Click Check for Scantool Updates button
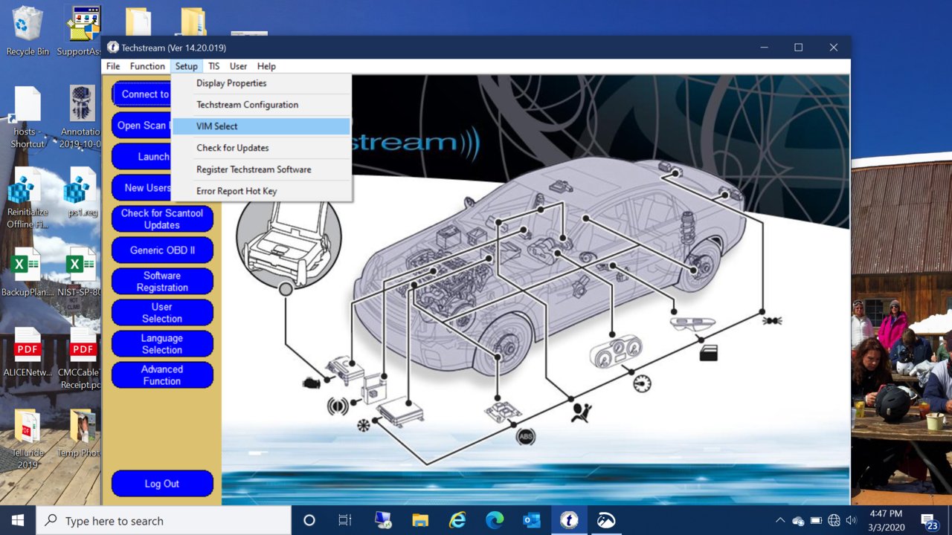 162,219
